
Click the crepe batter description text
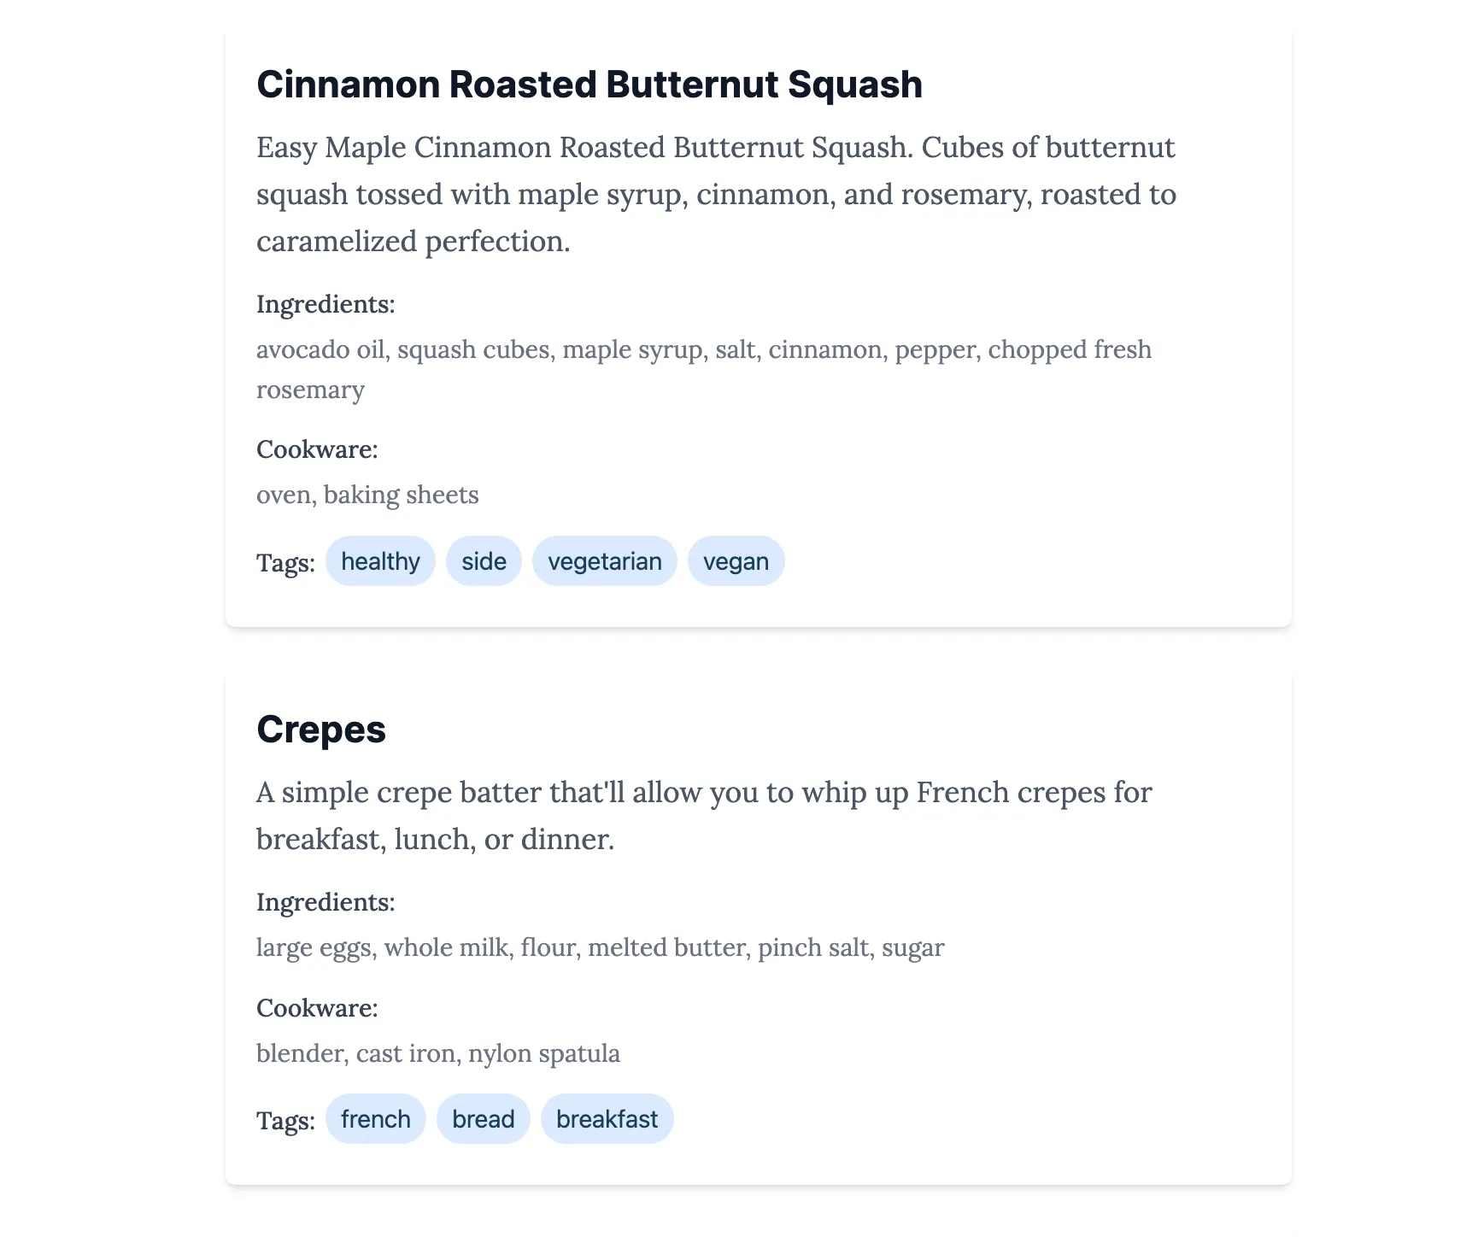pyautogui.click(x=704, y=816)
